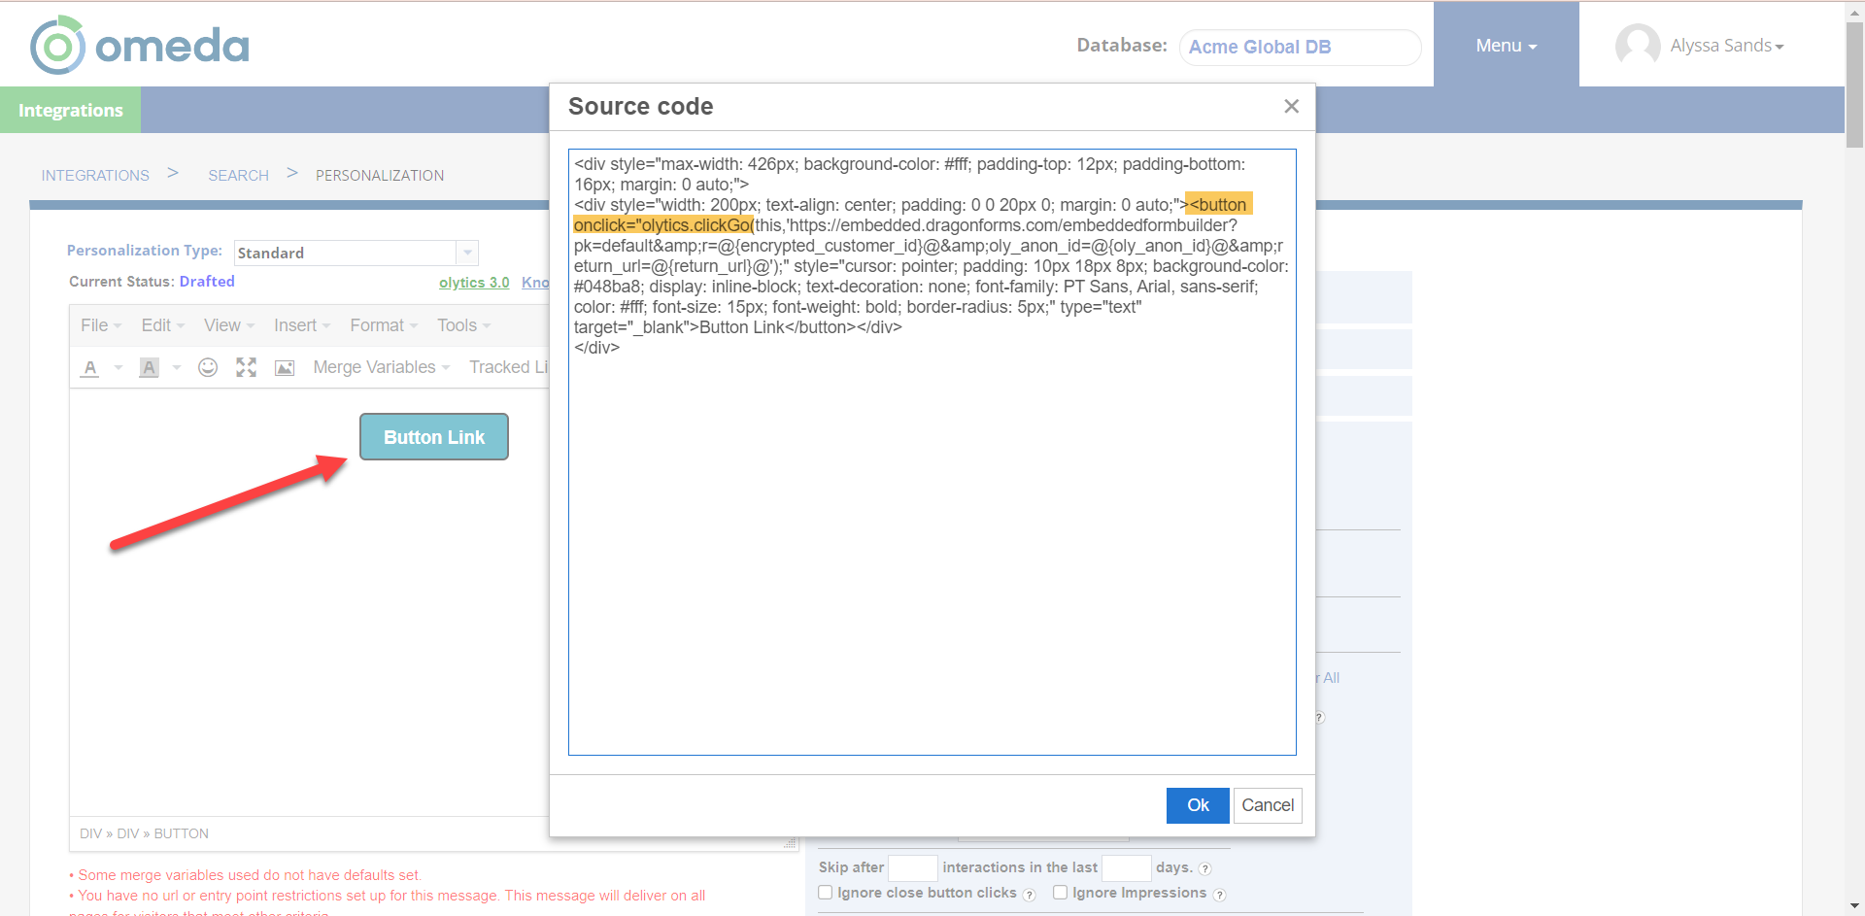Enable Ignore close button clicks
1865x916 pixels.
pyautogui.click(x=826, y=893)
